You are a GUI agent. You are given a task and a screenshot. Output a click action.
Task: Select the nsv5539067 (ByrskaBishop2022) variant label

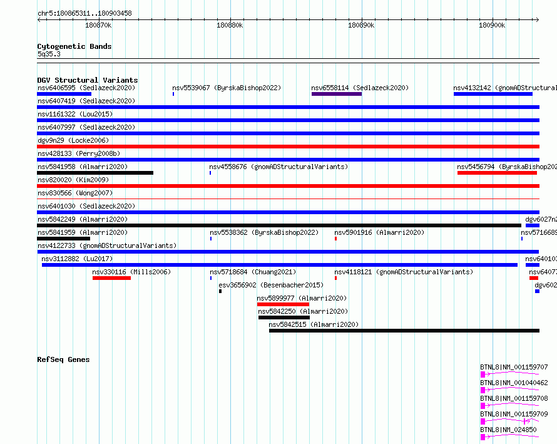point(227,88)
